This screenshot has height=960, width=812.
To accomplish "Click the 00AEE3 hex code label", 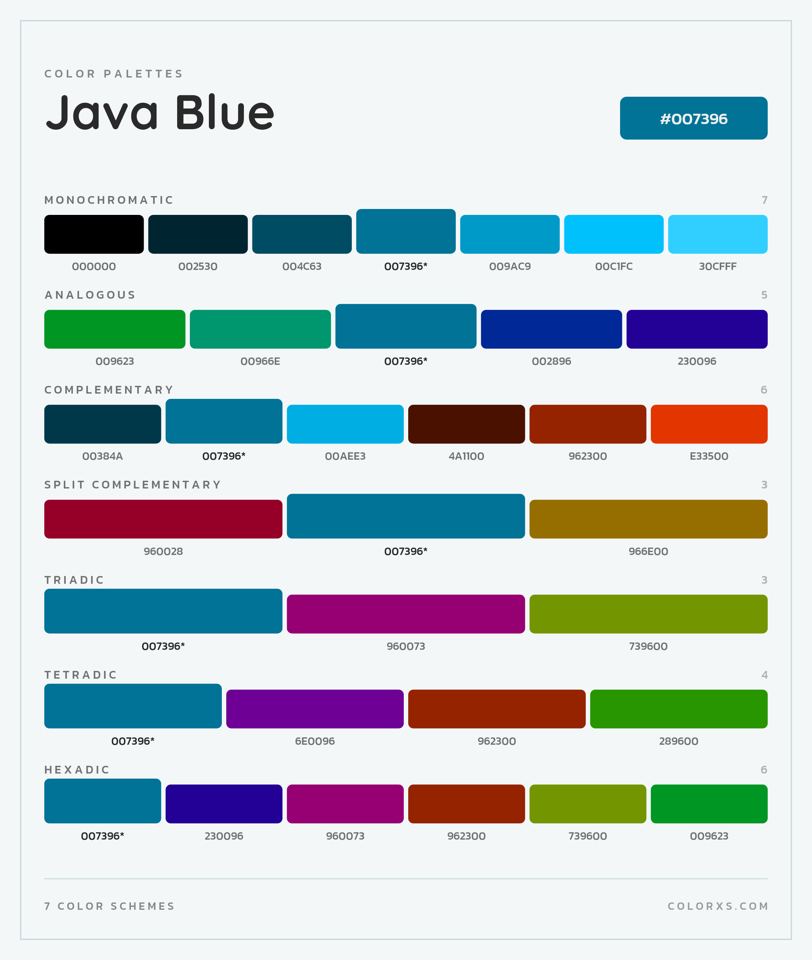I will click(x=345, y=456).
